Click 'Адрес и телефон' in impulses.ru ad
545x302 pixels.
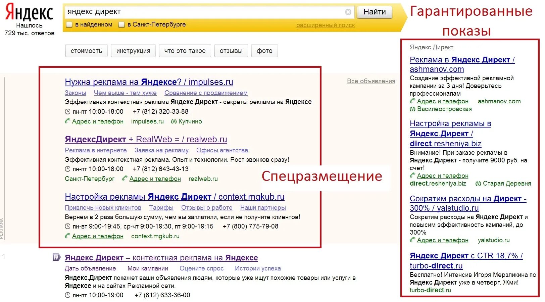(x=98, y=121)
